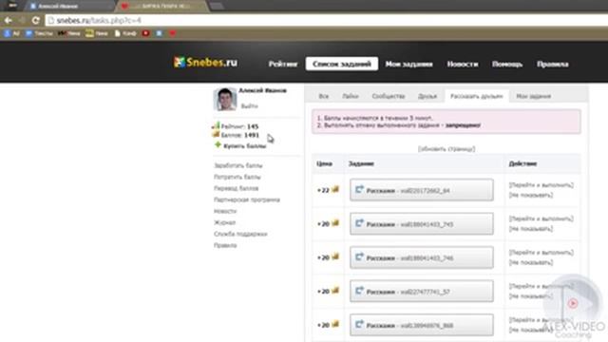608x342 pixels.
Task: Open Новости in the left sidebar
Action: tap(225, 211)
